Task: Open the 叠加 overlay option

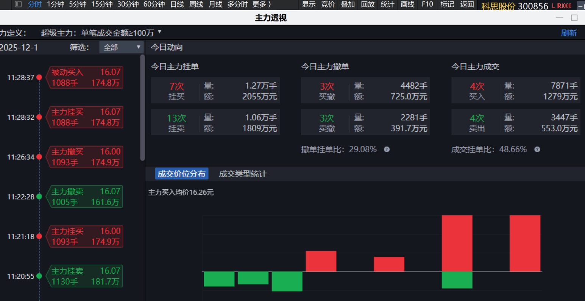Action: pyautogui.click(x=348, y=5)
